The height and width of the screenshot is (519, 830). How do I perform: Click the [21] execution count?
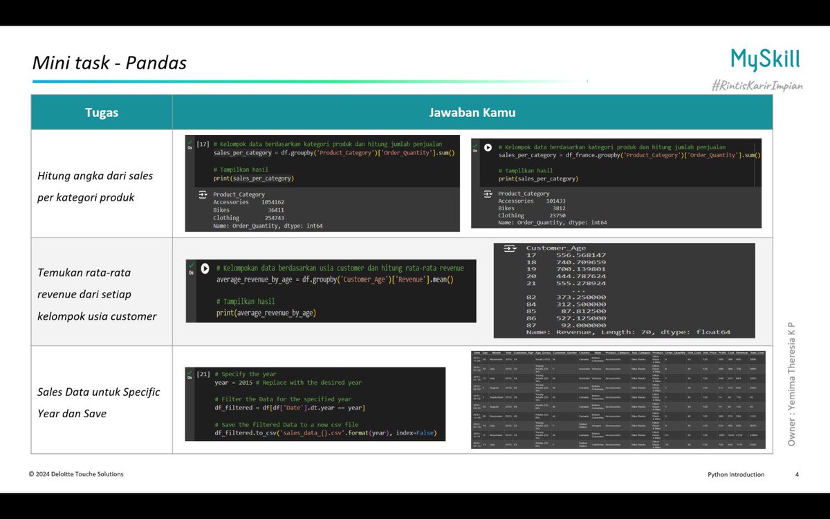203,374
